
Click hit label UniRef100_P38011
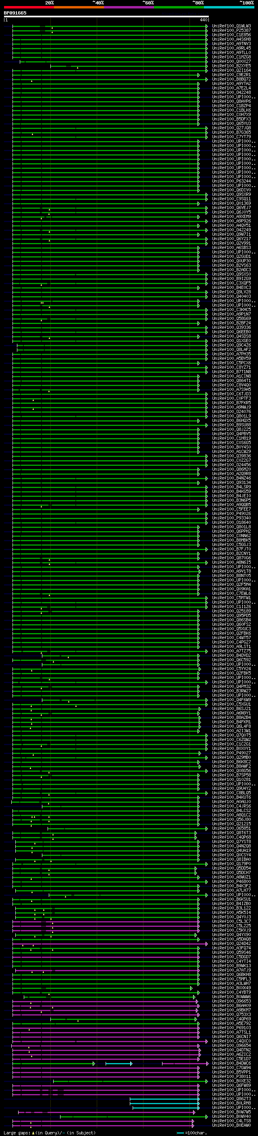point(231,1076)
